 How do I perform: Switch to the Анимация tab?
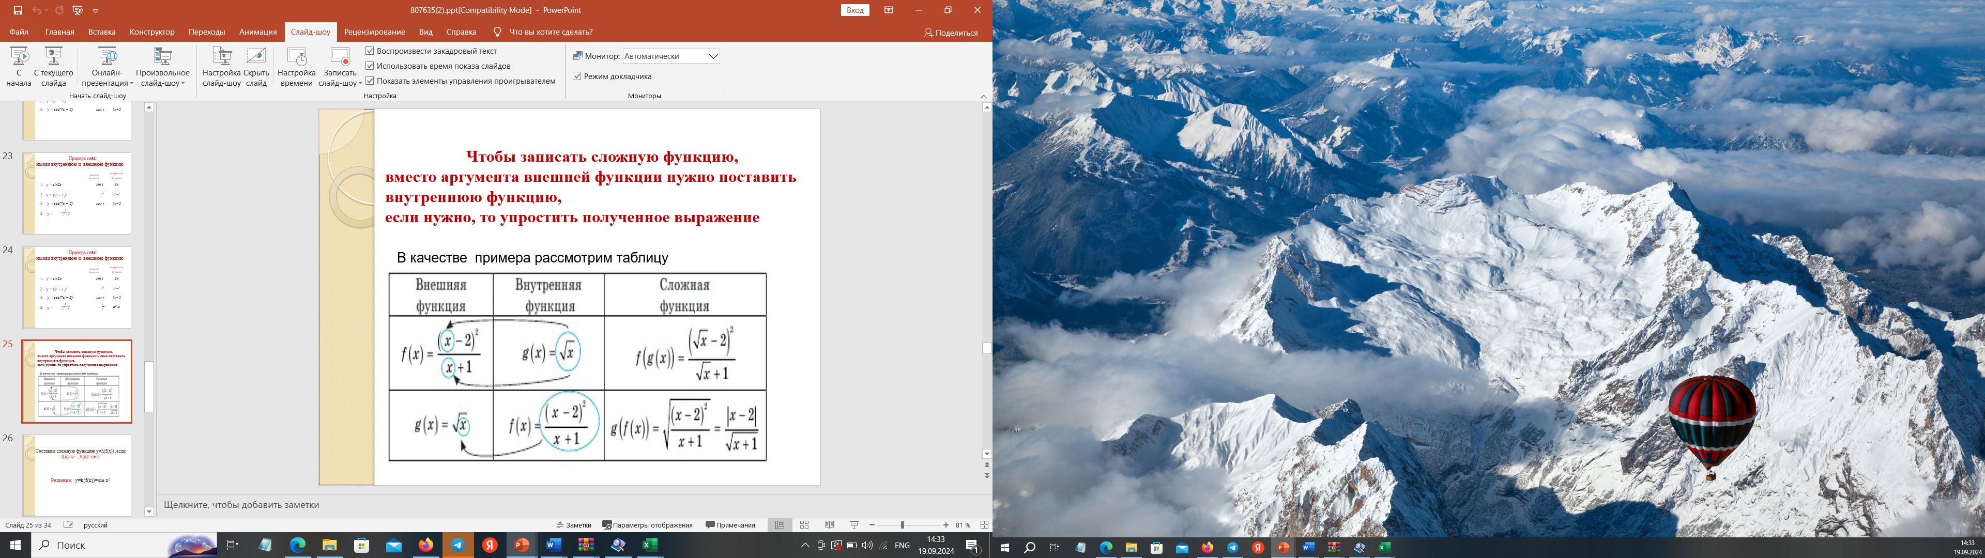[257, 32]
